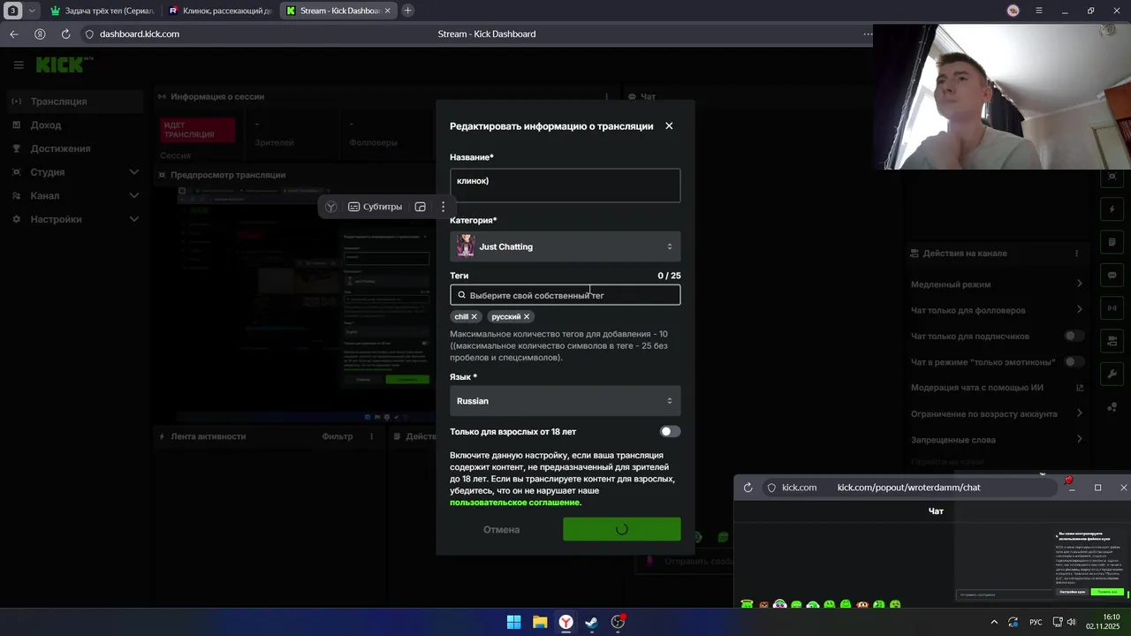
Task: Toggle the hamburger menu icon
Action: [x=19, y=64]
